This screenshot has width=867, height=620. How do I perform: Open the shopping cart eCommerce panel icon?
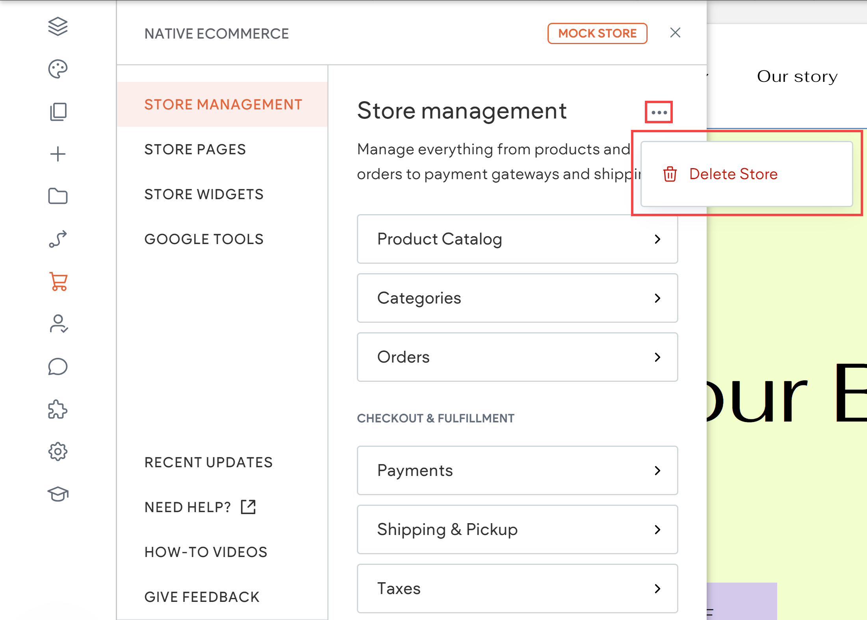coord(58,281)
